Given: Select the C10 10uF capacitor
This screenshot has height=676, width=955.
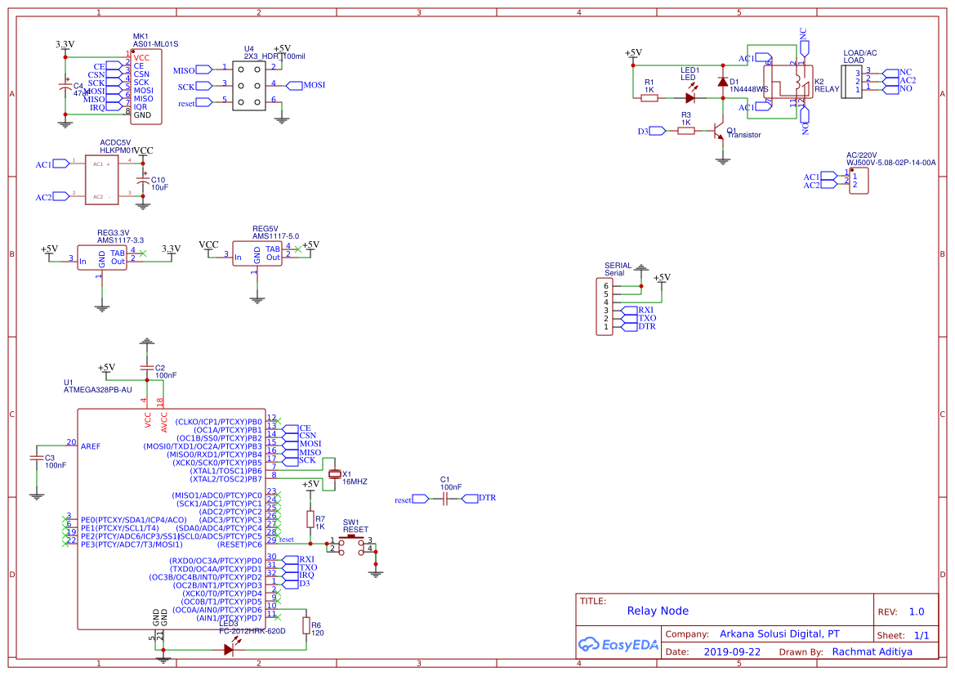Looking at the screenshot, I should pyautogui.click(x=144, y=181).
